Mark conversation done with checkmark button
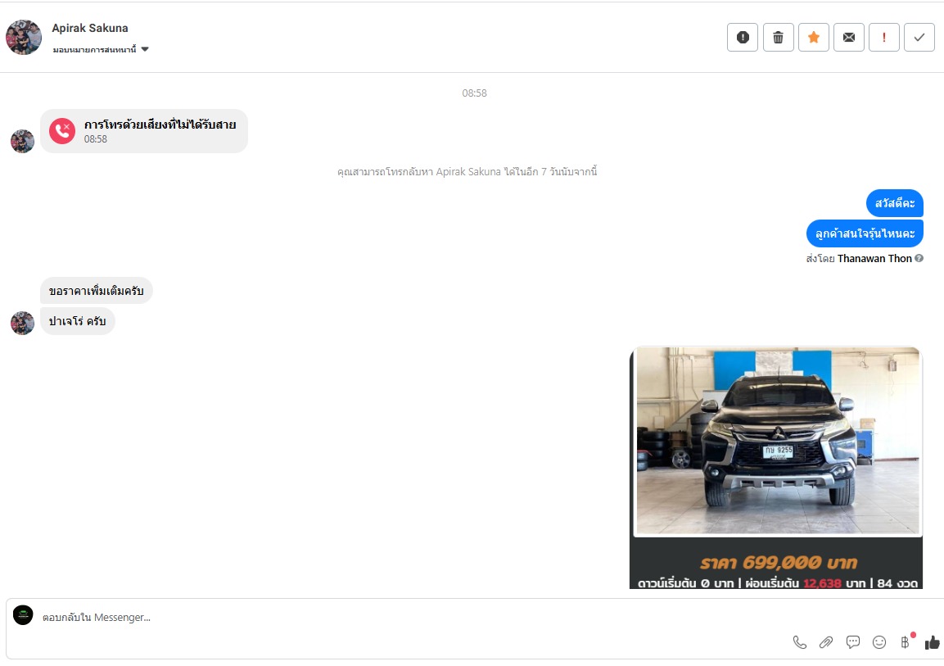The image size is (944, 666). (x=919, y=38)
